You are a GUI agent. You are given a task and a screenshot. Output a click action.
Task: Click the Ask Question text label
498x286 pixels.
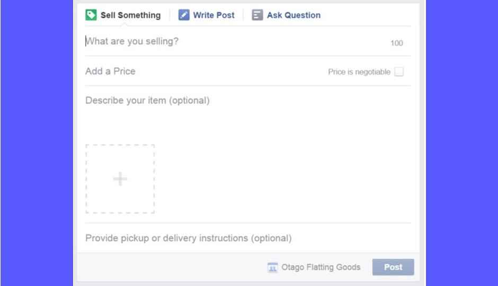point(294,15)
